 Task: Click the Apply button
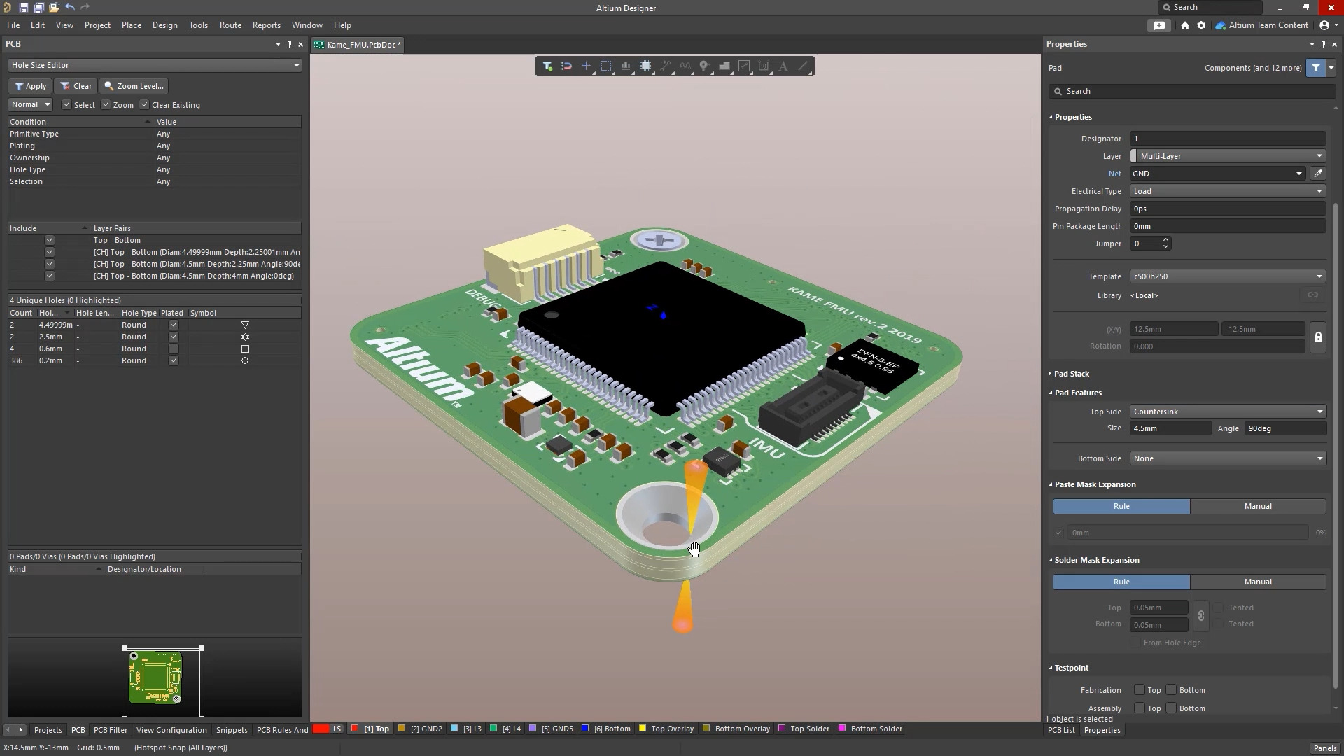click(x=30, y=86)
